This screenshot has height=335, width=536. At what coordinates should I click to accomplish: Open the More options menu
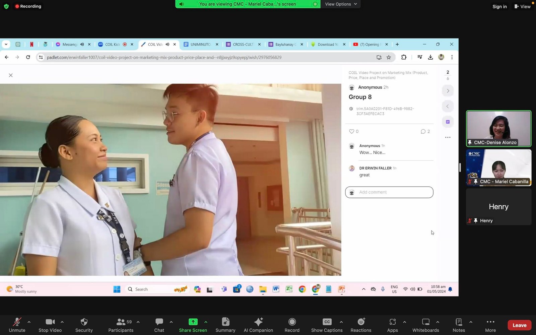pyautogui.click(x=490, y=325)
